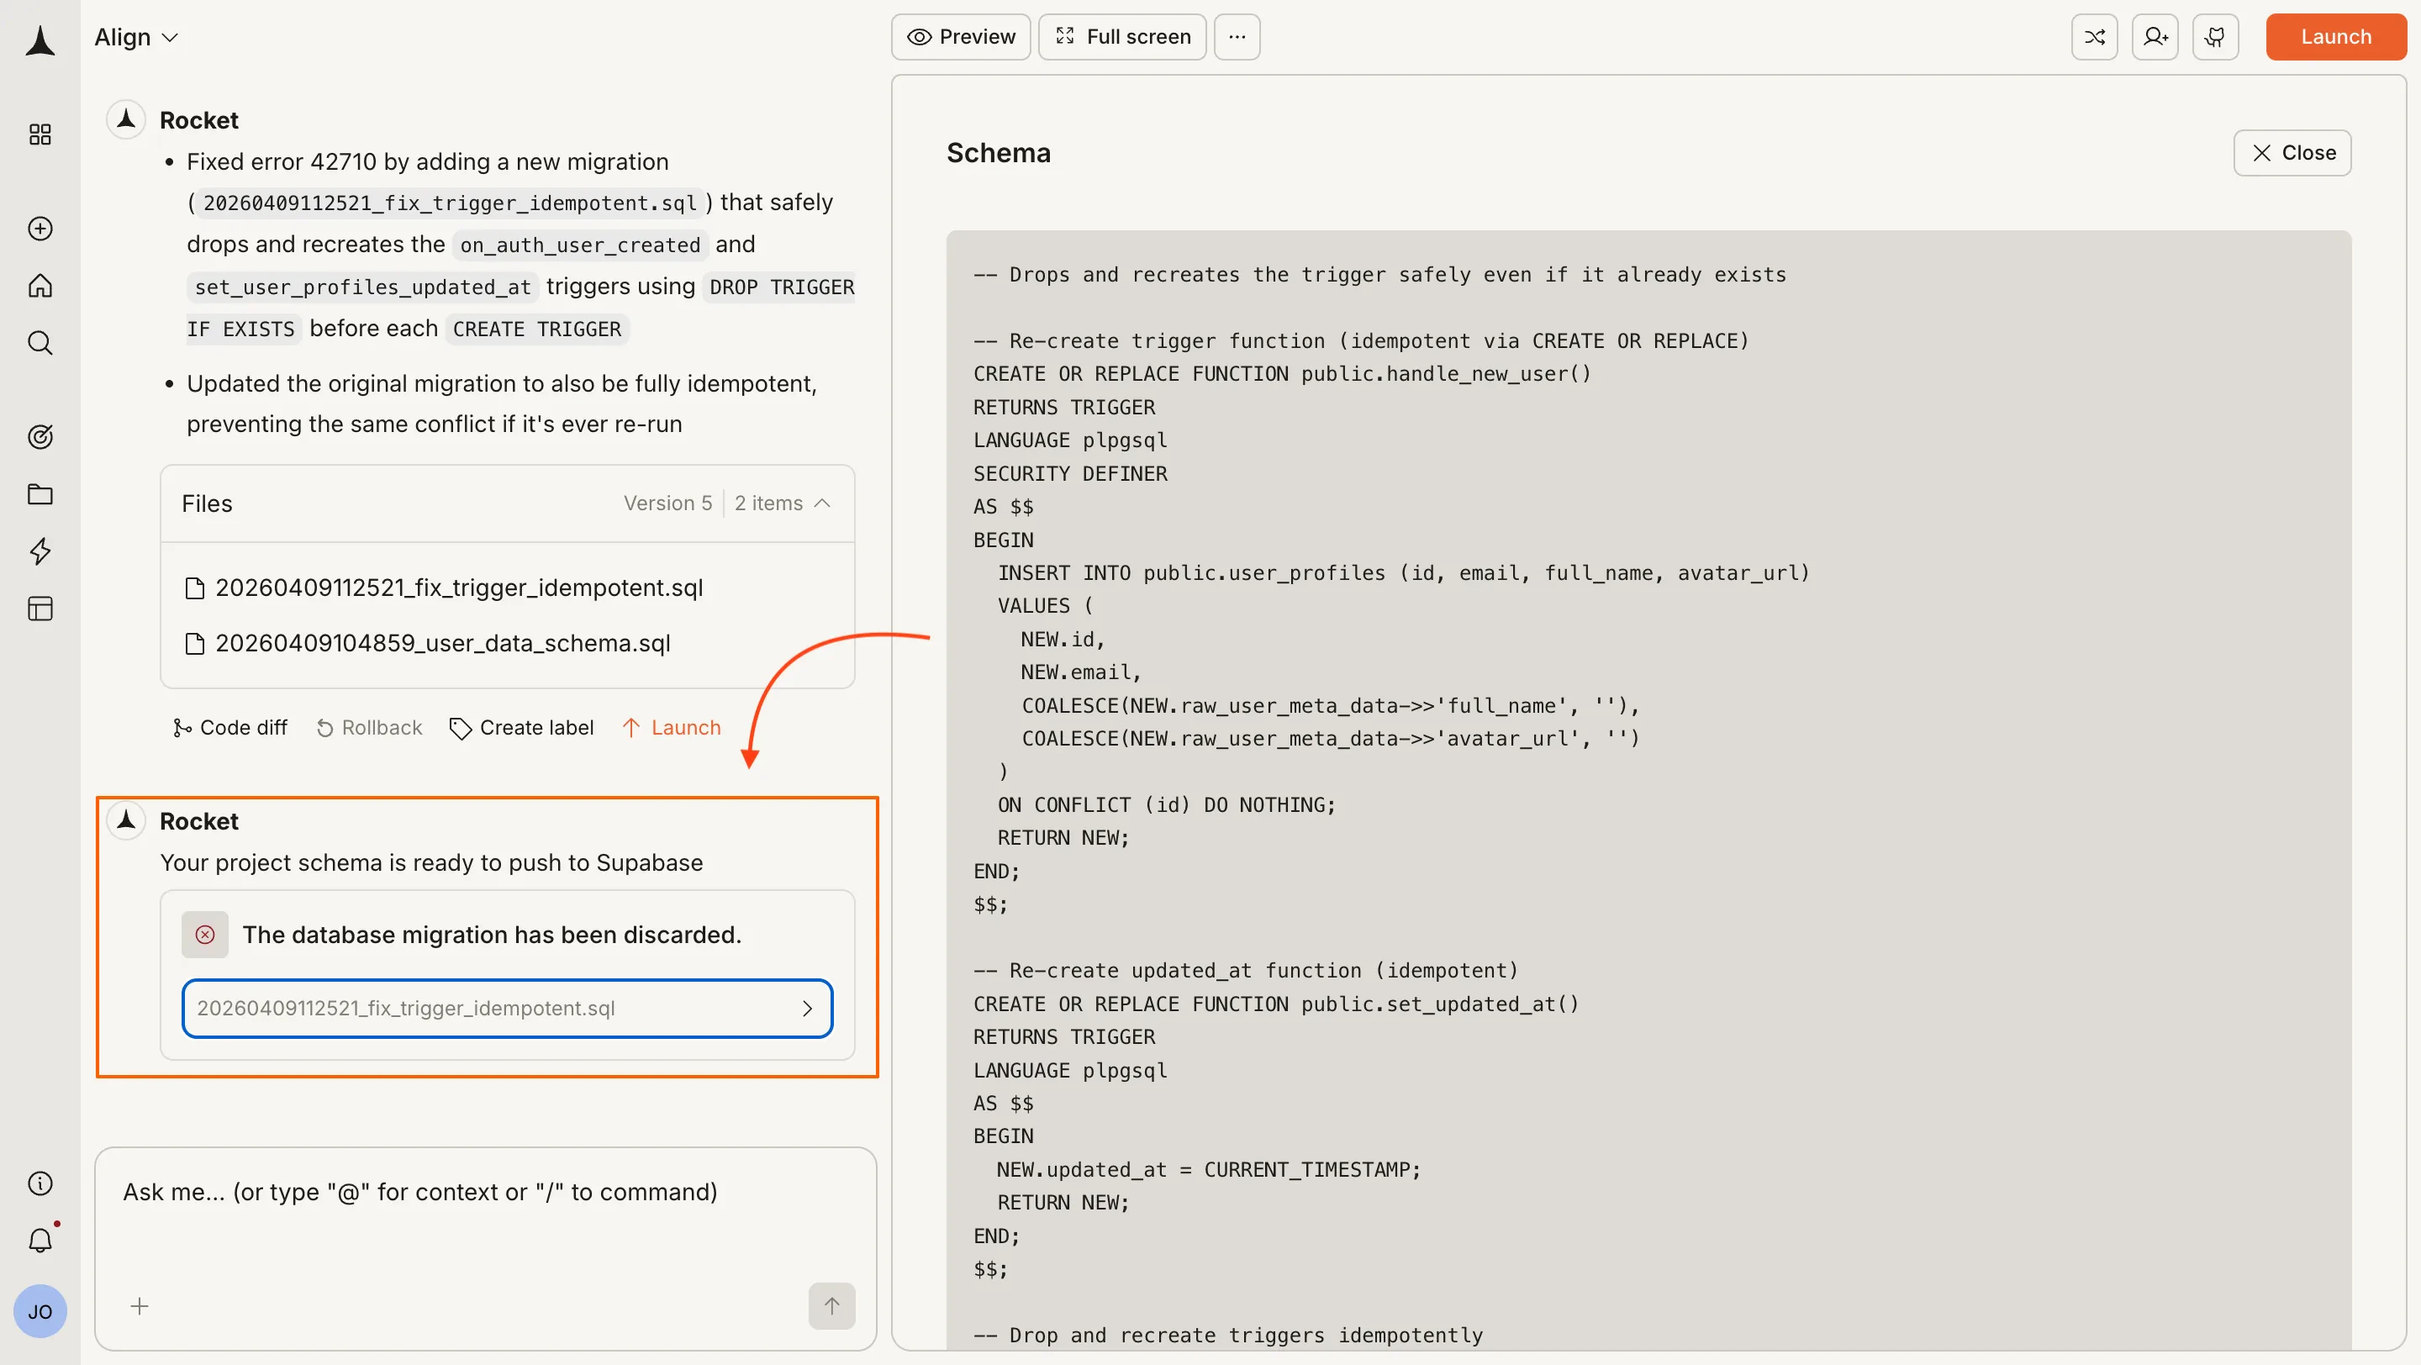Collapse the Files list chevron
This screenshot has width=2421, height=1365.
[x=822, y=503]
